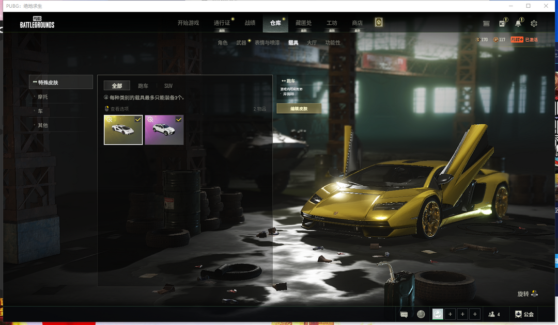Open the friends list showing 4

(494, 314)
